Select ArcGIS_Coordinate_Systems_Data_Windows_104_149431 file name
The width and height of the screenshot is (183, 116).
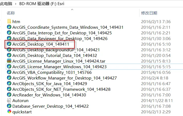coord(68,27)
